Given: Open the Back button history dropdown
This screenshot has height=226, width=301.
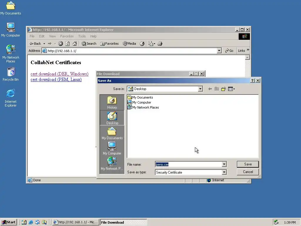Looking at the screenshot, I should click(44, 44).
